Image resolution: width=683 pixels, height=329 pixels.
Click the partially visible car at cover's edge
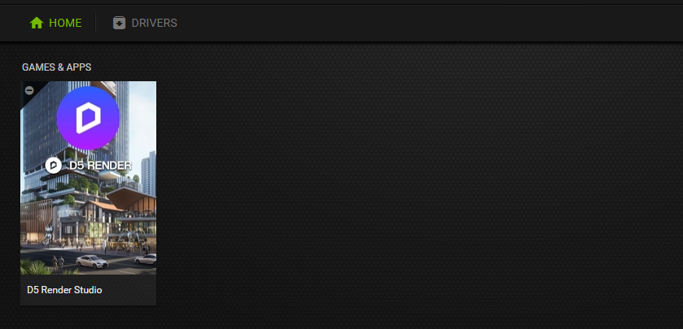pyautogui.click(x=146, y=259)
